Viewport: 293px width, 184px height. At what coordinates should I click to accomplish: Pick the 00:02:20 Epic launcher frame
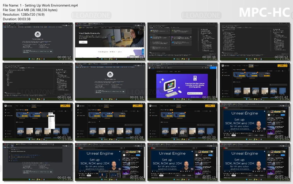(182, 122)
